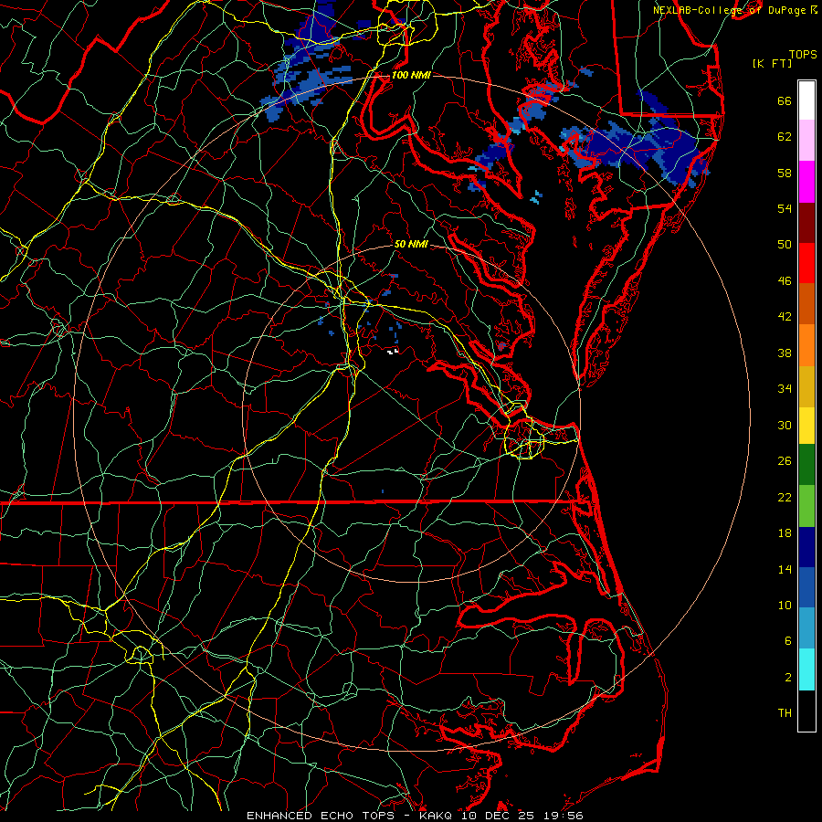Click the legend value '2'

point(788,678)
